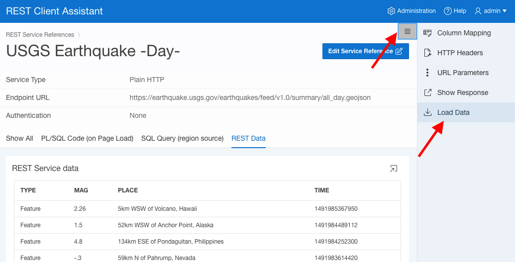Screen dimensions: 515x262
Task: Click Edit Service Reference button
Action: coord(366,51)
